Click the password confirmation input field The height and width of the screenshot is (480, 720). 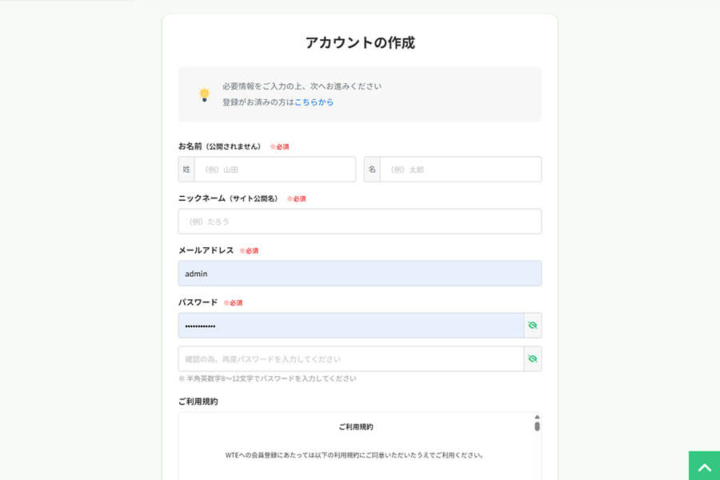348,358
